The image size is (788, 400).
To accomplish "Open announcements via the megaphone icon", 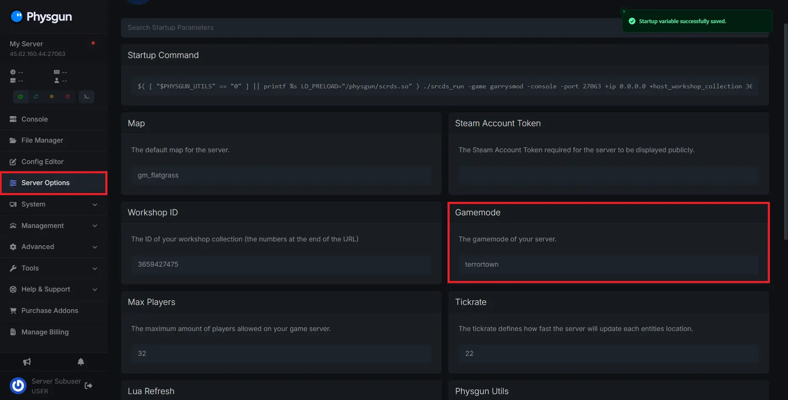I will [27, 362].
